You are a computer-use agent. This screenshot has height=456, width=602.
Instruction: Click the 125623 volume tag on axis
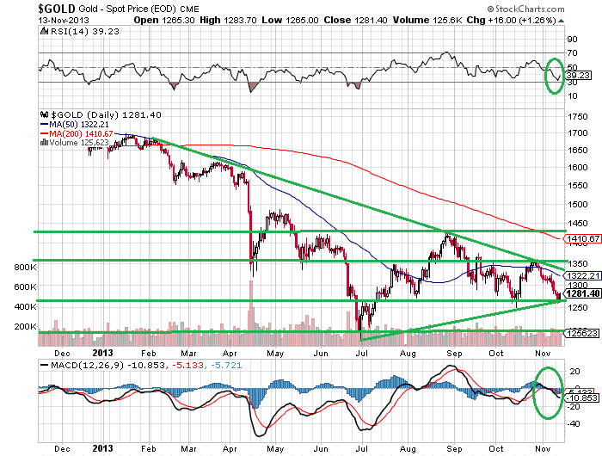(x=582, y=334)
